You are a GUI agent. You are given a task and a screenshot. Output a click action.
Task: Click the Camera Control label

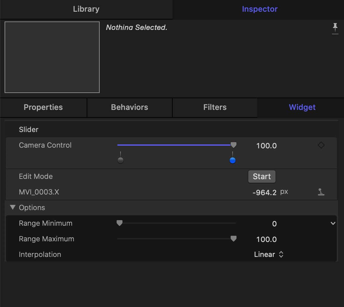45,145
